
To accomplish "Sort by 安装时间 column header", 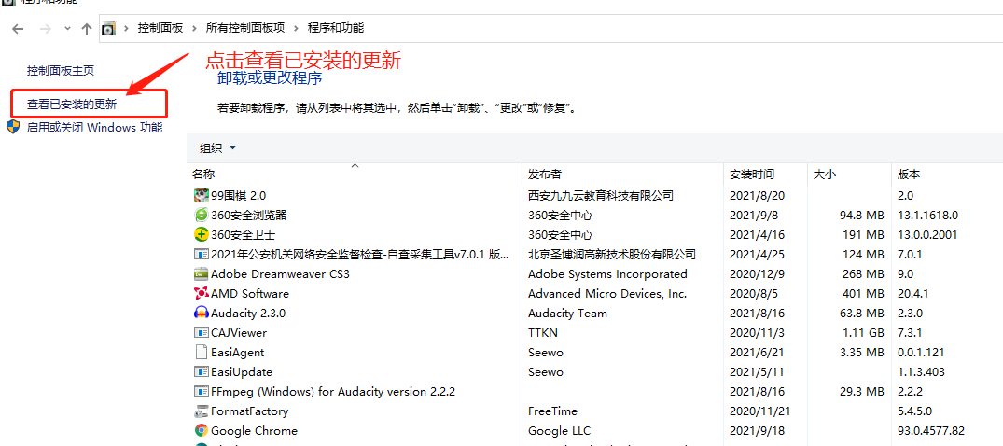I will click(x=752, y=174).
